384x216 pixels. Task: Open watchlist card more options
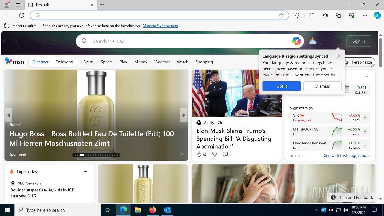tap(366, 77)
